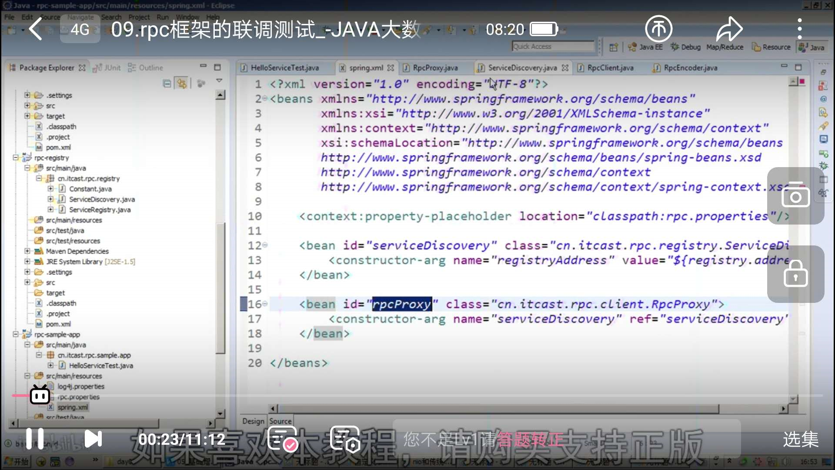The width and height of the screenshot is (835, 470).
Task: Select ServiceDiscovery.java under cn.itcast.rpc.registry
Action: click(101, 199)
